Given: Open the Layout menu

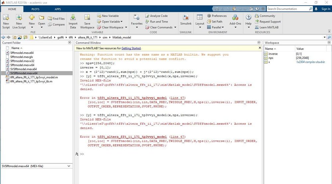Looking at the screenshot, I should [x=200, y=22].
